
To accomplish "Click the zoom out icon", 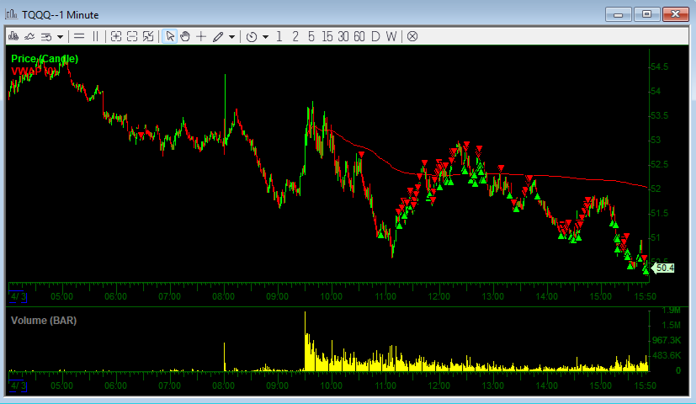I will coord(132,36).
